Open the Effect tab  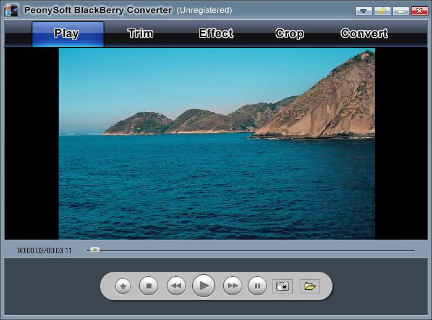216,33
